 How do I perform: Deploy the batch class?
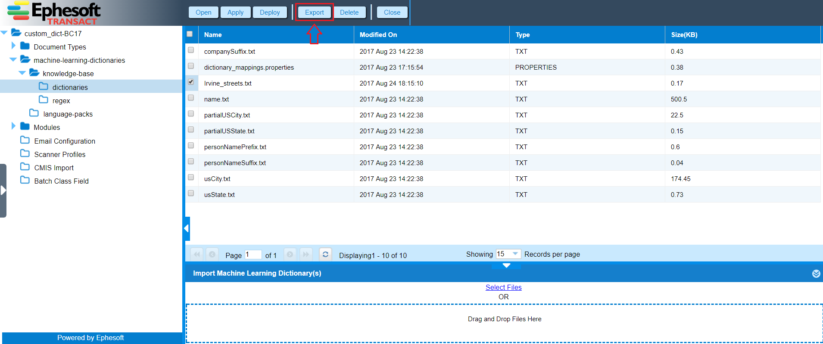tap(270, 12)
